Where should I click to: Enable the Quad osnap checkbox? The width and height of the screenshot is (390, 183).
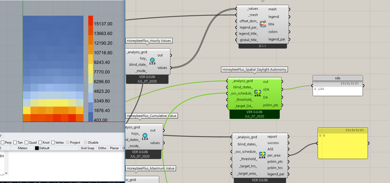[x=26, y=143]
